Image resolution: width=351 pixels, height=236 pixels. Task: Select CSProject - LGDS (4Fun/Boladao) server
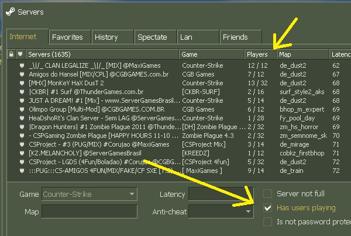click(x=179, y=162)
